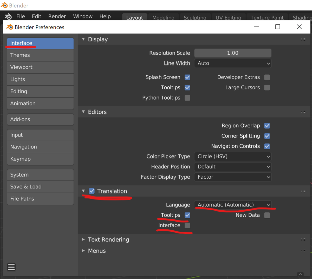Viewport: 312px width, 279px height.
Task: Toggle Tooltips under Translation
Action: tap(187, 215)
